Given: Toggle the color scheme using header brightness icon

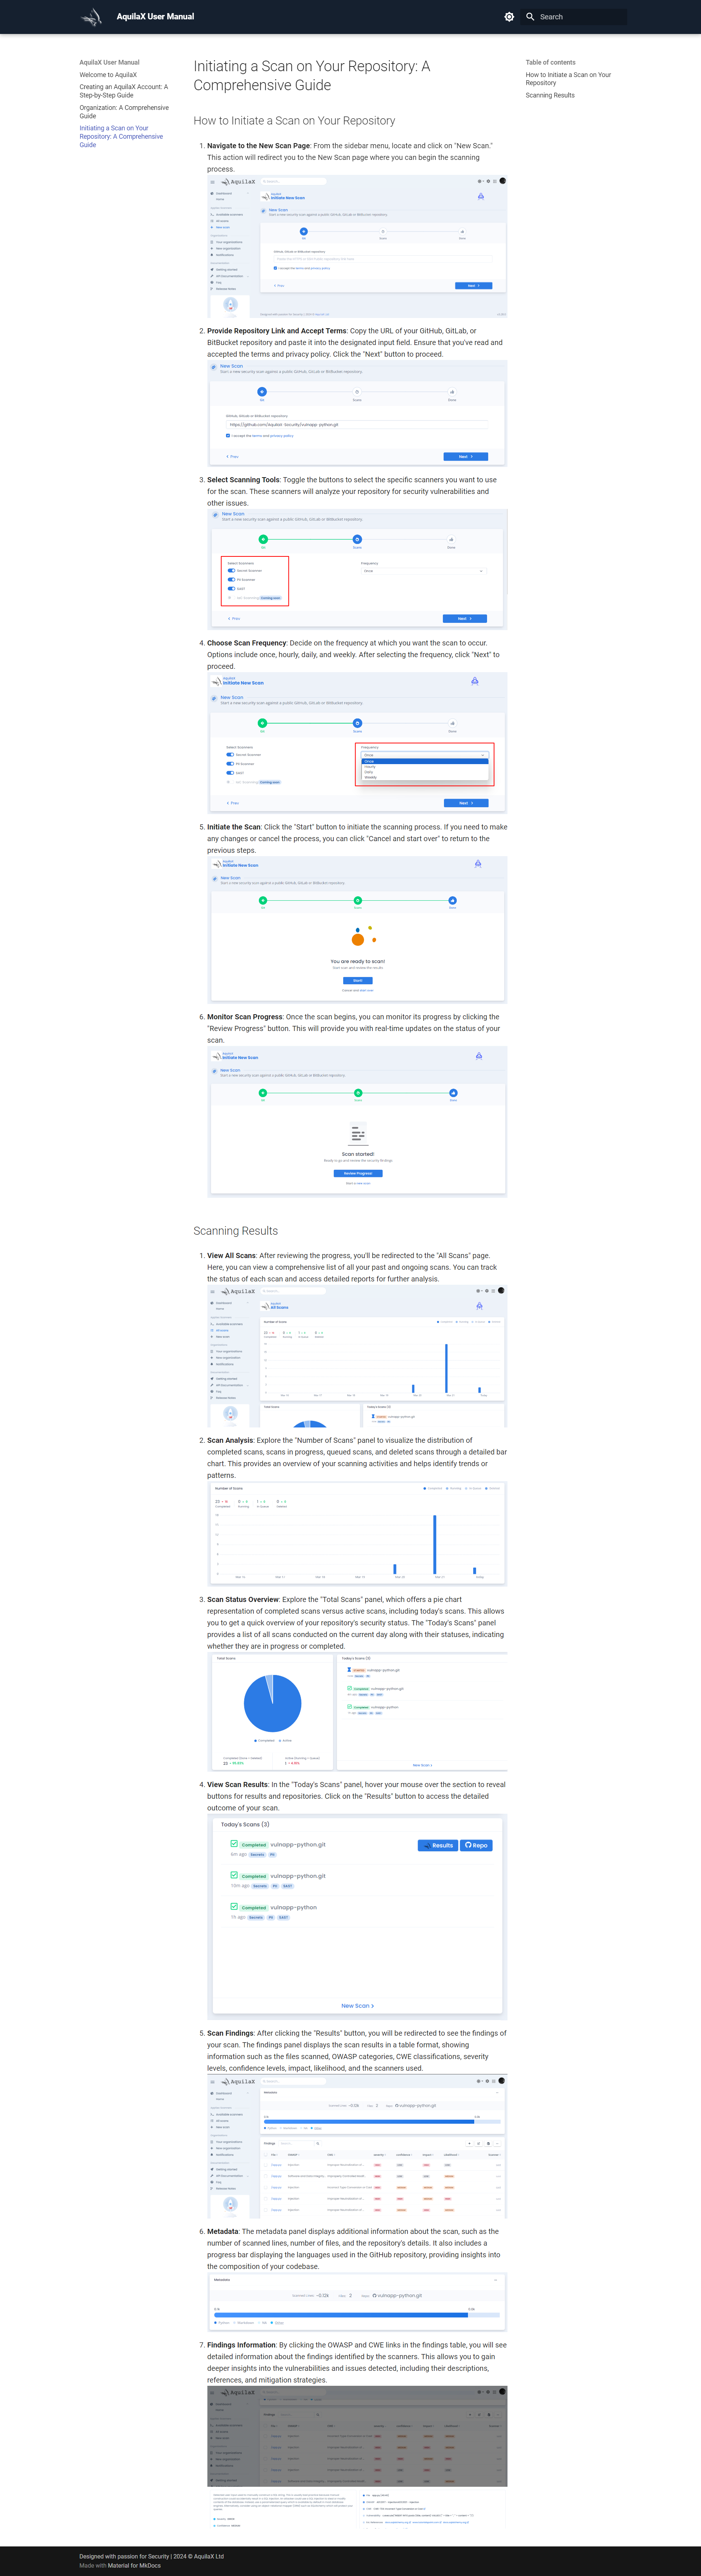Looking at the screenshot, I should [x=509, y=17].
